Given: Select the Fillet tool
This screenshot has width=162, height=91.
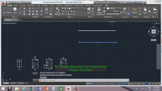Looking at the screenshot, I should [37, 11].
